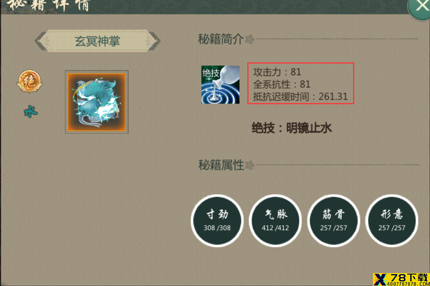Open the 气脉 attribute circle

(x=276, y=221)
